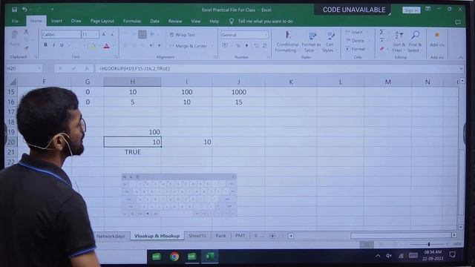The width and height of the screenshot is (475, 267).
Task: Toggle Underline formatting
Action: [62, 44]
